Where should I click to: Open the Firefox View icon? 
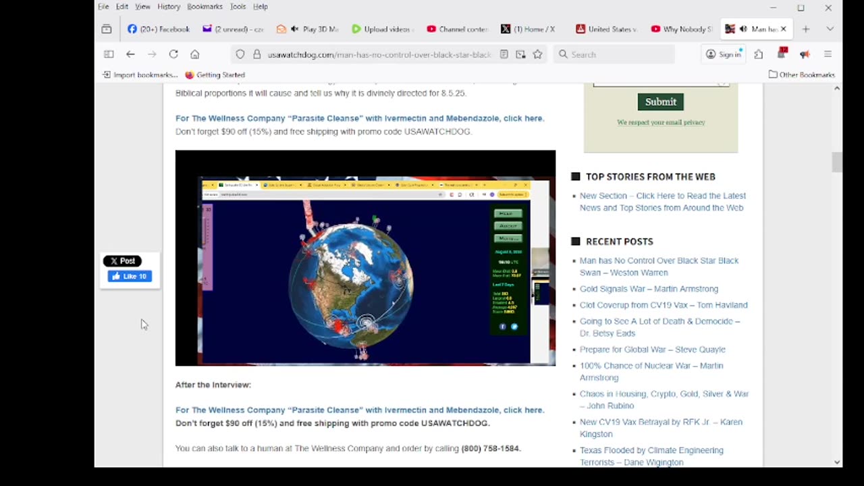click(107, 29)
